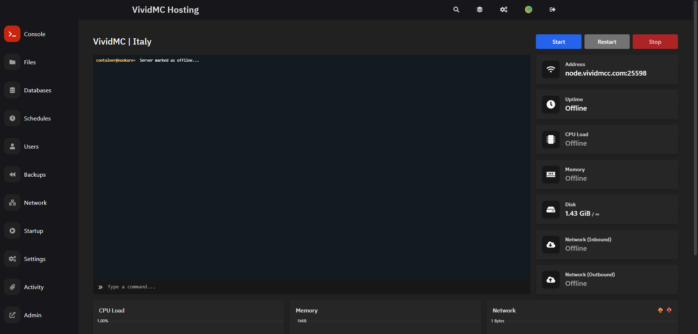Click the cloud upload icon for Network (Outbound)
Screen dimensions: 698x334
551,280
